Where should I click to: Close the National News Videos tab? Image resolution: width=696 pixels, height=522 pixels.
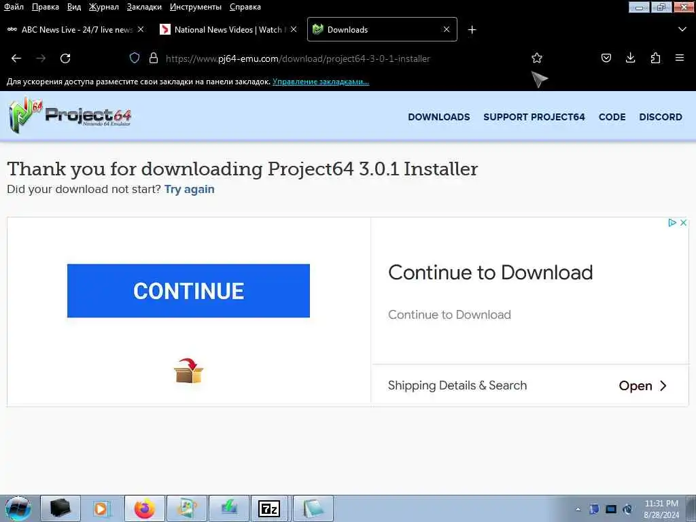(x=294, y=29)
